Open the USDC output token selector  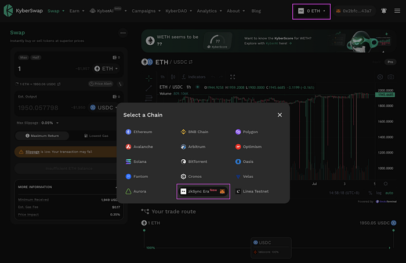point(104,108)
